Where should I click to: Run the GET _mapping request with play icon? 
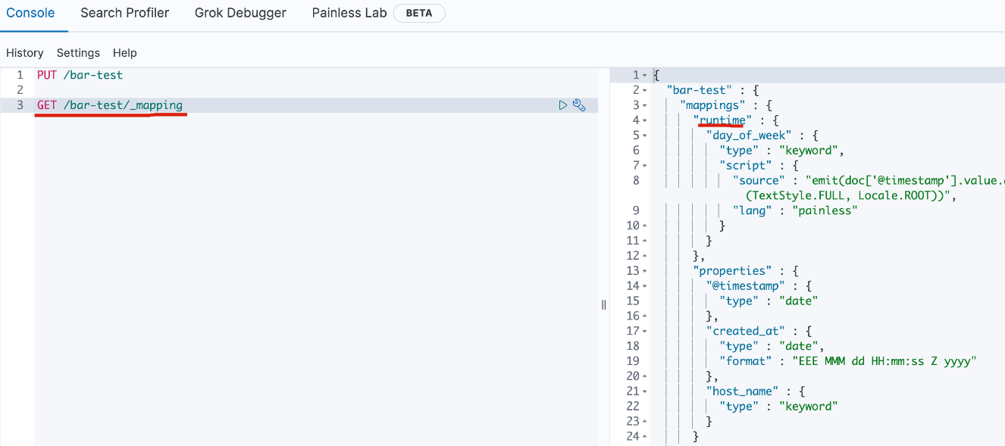(563, 105)
